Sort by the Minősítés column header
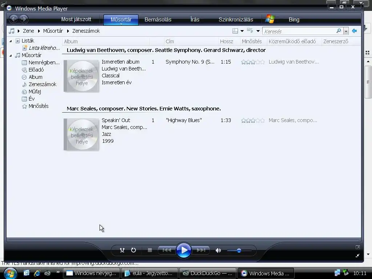Screen dimensions: 372x279 (x=253, y=41)
